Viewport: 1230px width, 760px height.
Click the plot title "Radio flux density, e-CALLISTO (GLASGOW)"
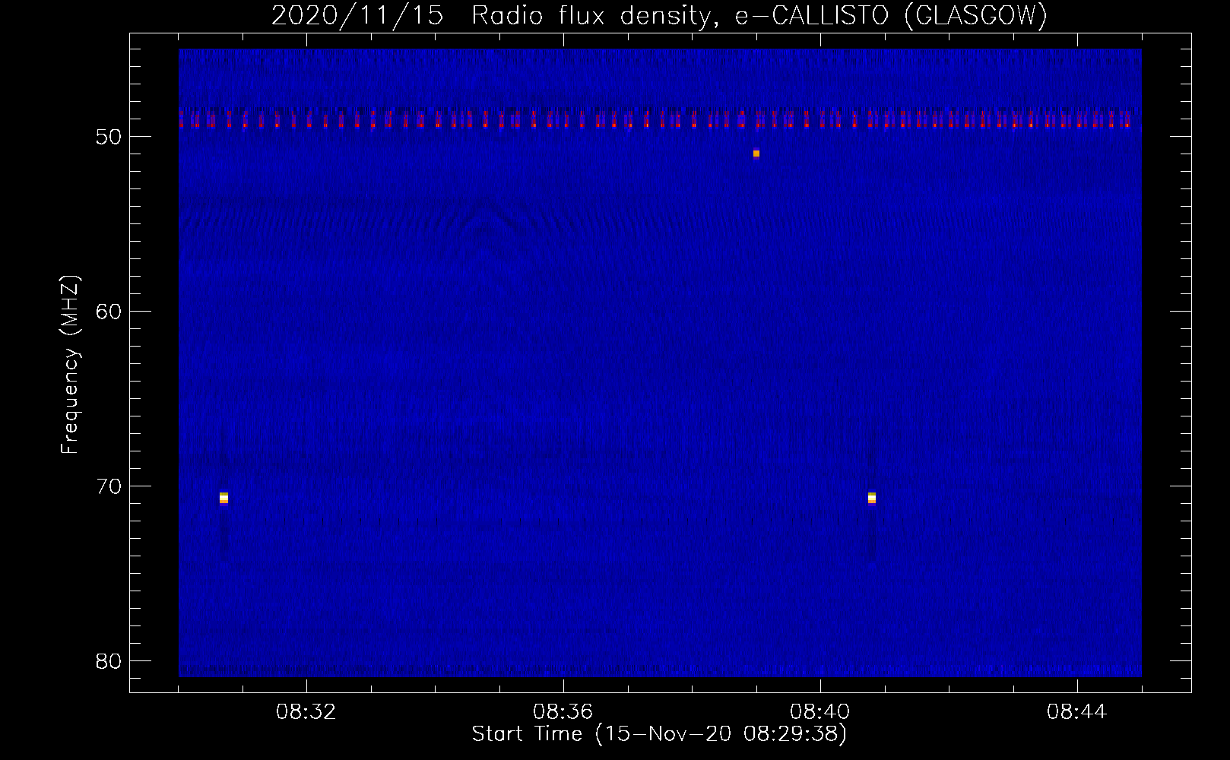[x=759, y=15]
